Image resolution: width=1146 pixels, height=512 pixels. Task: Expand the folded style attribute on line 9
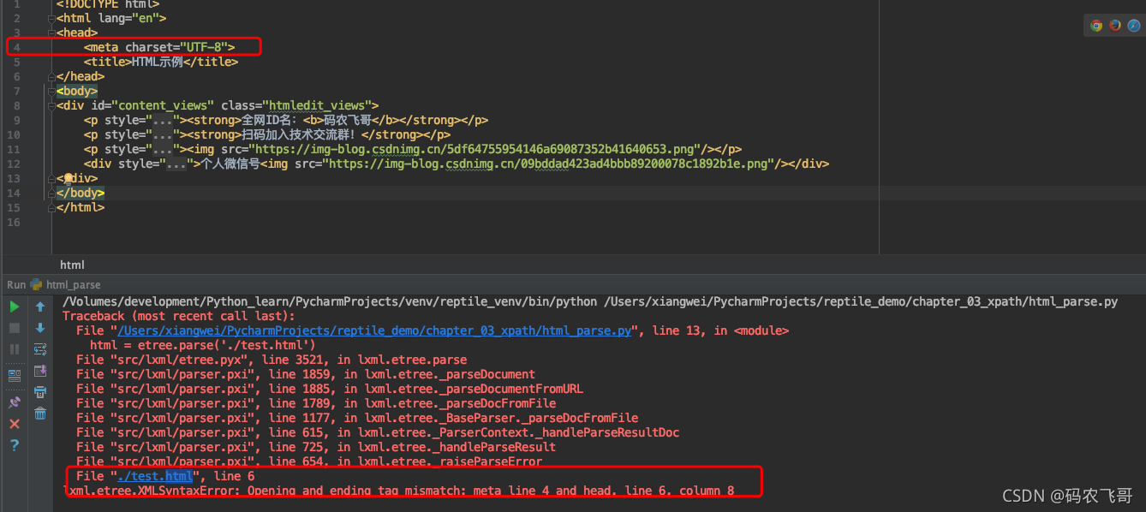pyautogui.click(x=163, y=120)
